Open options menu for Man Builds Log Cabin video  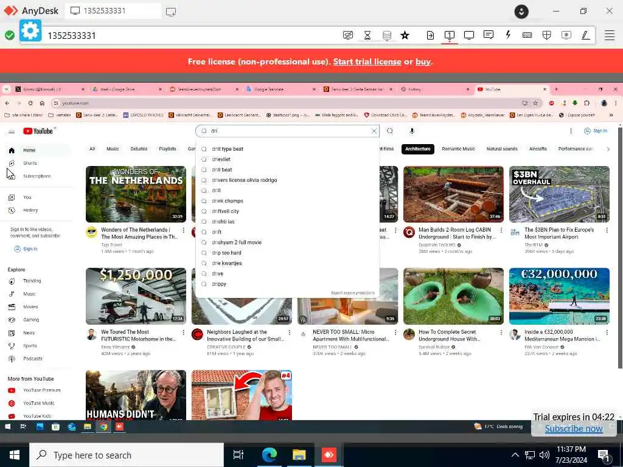point(501,230)
